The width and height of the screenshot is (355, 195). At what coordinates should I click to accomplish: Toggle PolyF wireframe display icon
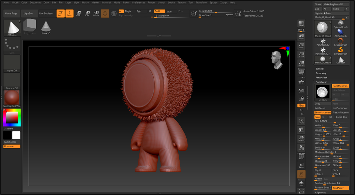click(x=301, y=156)
